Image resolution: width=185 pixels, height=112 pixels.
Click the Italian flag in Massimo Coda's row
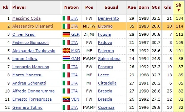pyautogui.click(x=66, y=18)
